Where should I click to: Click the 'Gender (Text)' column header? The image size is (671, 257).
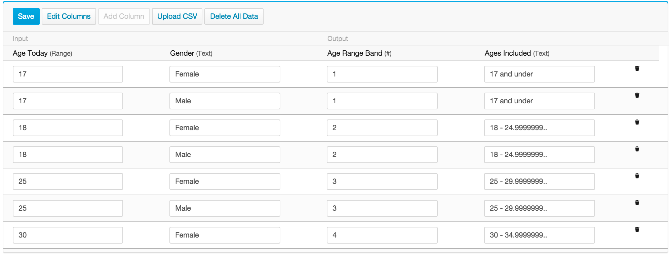(x=191, y=53)
